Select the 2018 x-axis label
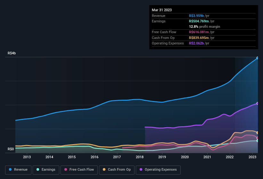 (x=140, y=157)
